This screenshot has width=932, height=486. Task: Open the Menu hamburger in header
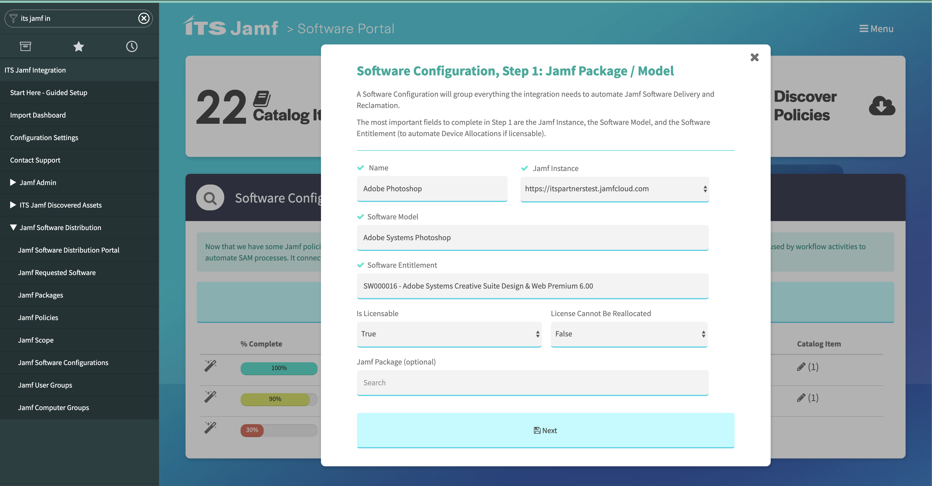pos(876,29)
